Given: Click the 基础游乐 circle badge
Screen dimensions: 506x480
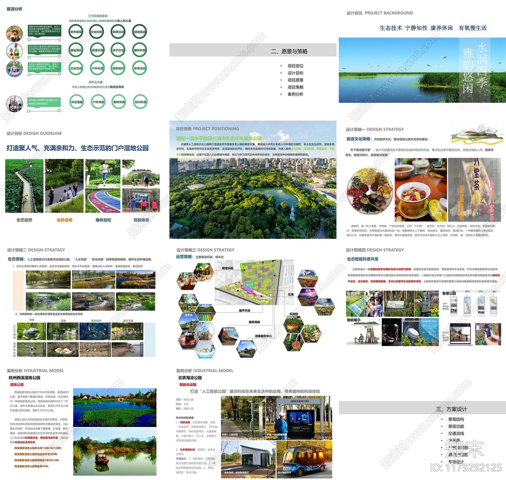Looking at the screenshot, I should [x=76, y=50].
